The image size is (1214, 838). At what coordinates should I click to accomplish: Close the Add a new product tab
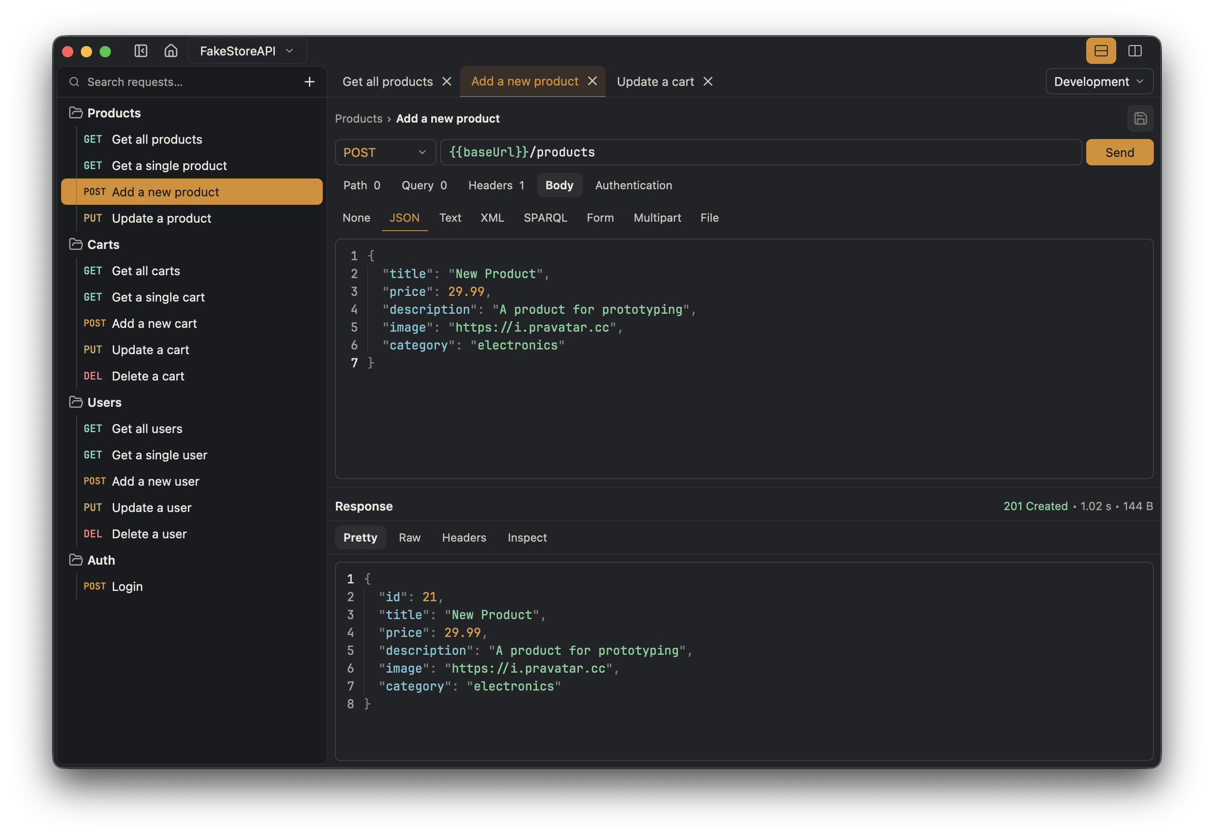coord(592,81)
